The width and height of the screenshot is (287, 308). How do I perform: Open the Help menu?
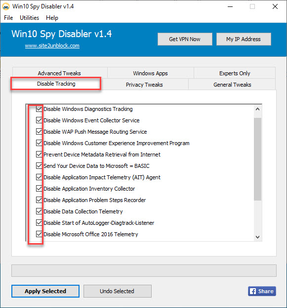(x=52, y=18)
